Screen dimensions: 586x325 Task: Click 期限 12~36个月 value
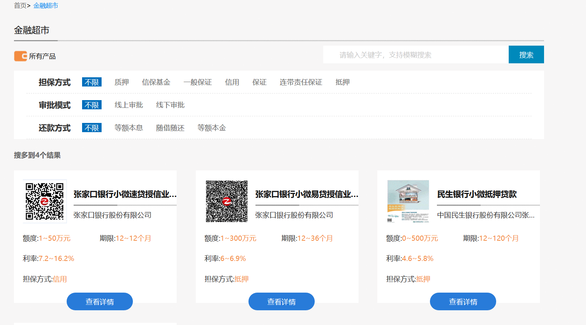(x=315, y=238)
